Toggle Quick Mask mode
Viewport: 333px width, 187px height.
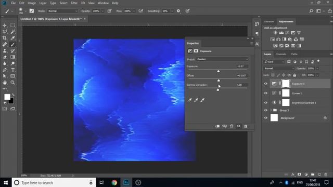(5, 109)
